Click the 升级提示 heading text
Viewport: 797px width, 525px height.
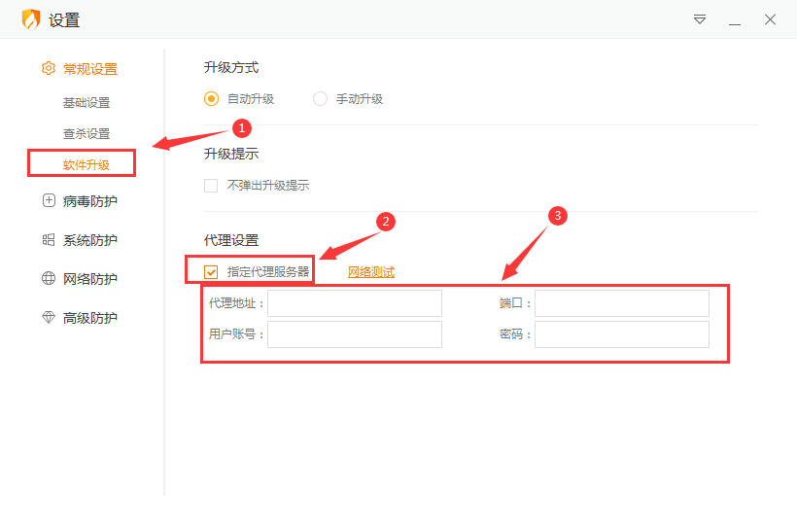(x=231, y=154)
